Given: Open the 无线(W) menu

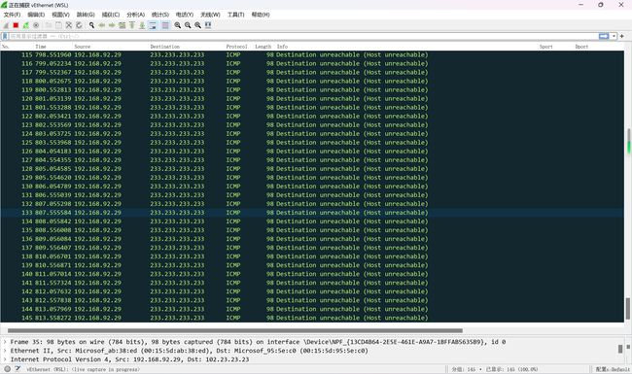Looking at the screenshot, I should point(210,15).
